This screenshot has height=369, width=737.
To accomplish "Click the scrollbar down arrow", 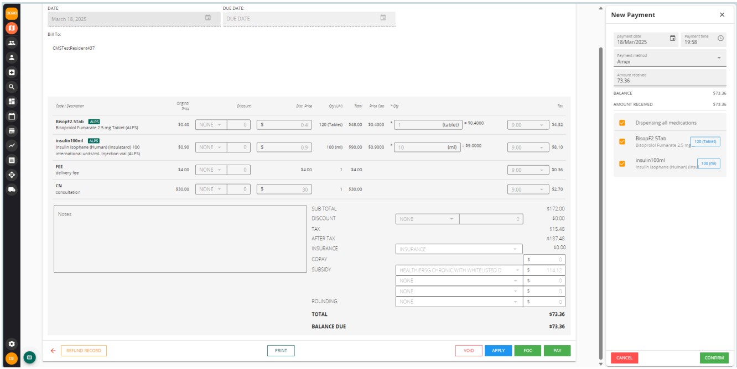I will (x=600, y=364).
